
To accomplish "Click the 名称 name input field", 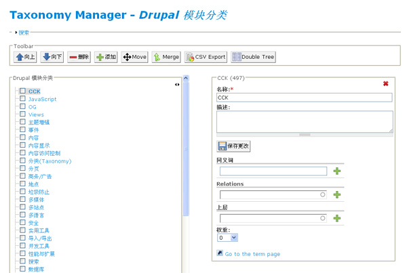I will (x=304, y=98).
